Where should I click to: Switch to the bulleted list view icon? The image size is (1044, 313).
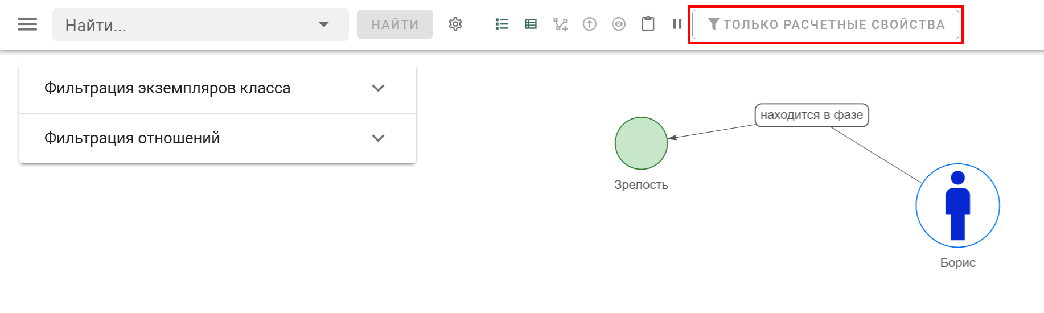[502, 24]
